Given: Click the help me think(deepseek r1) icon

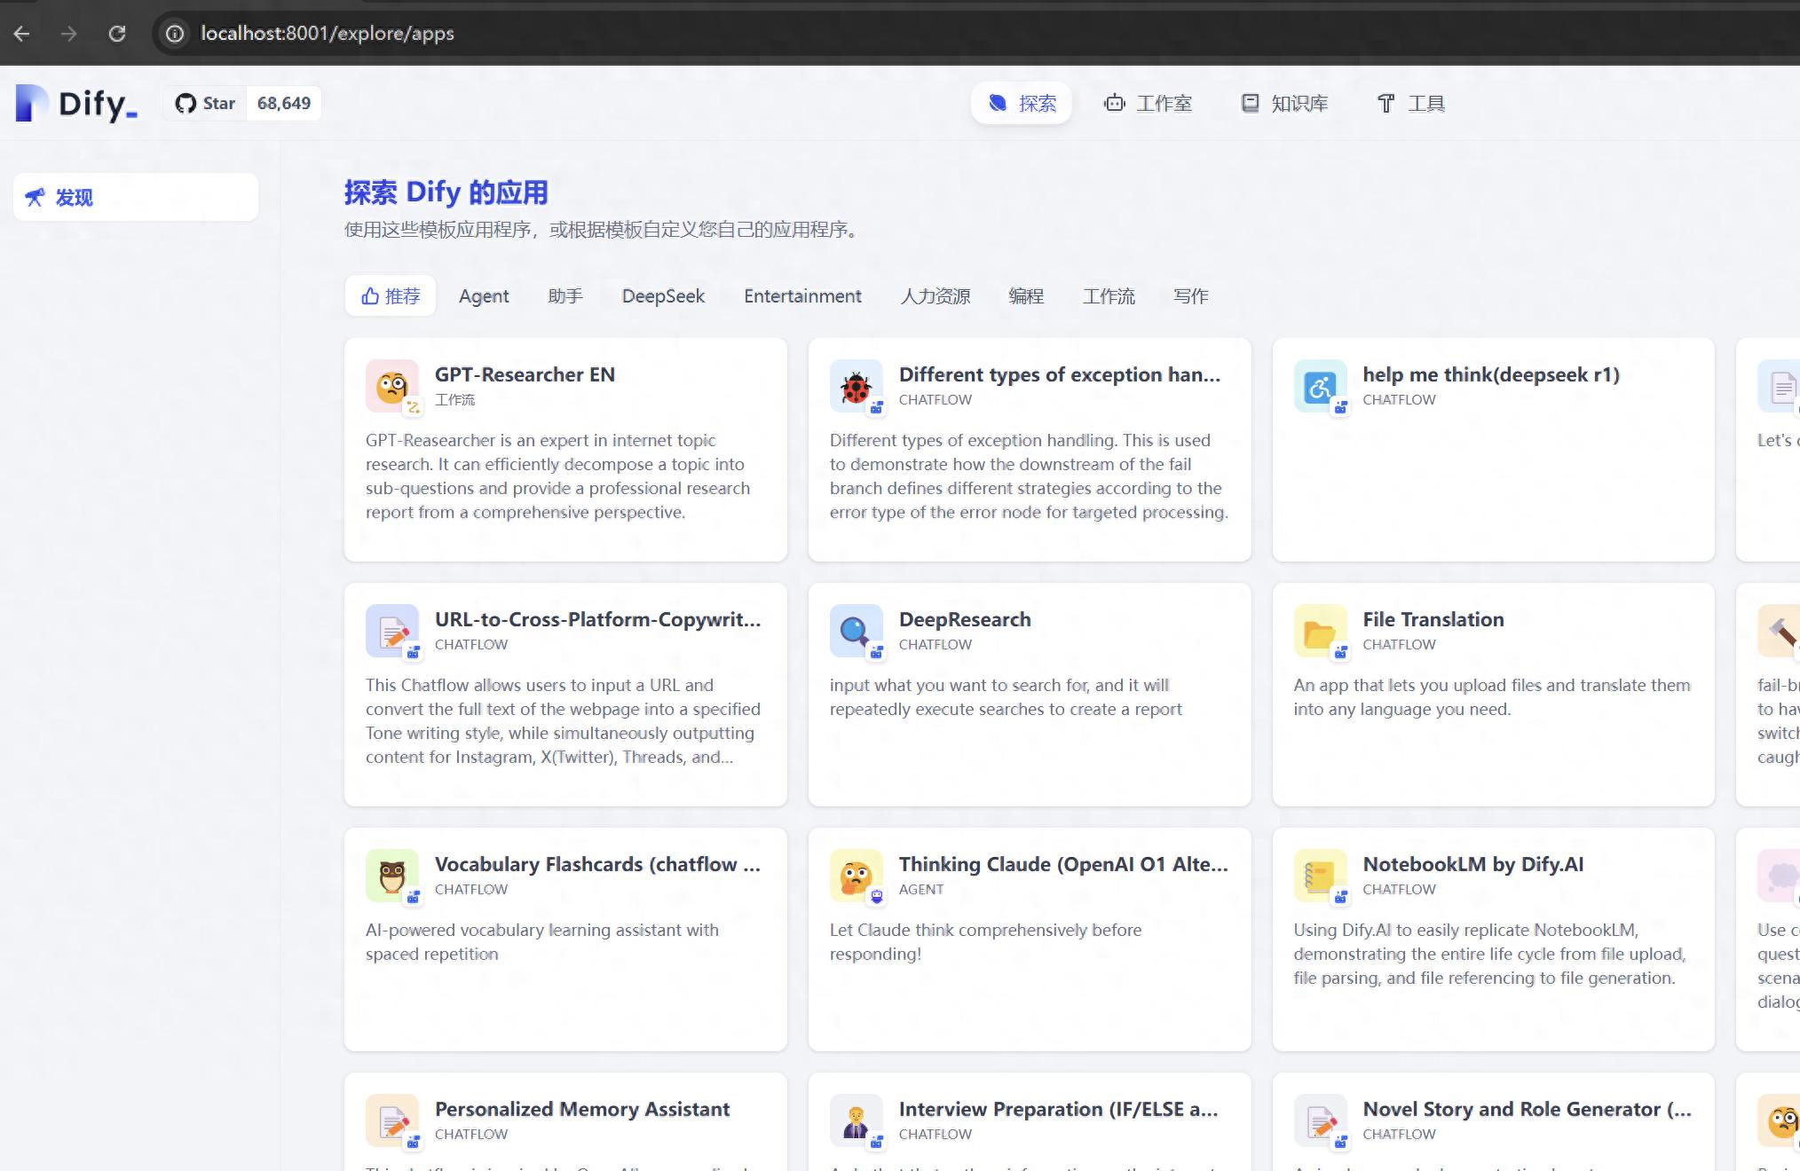Looking at the screenshot, I should pyautogui.click(x=1320, y=386).
